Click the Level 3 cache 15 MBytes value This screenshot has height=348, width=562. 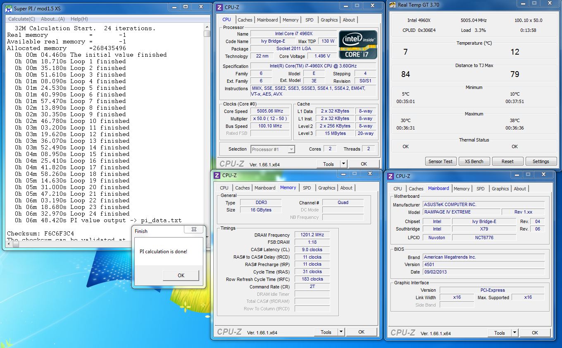[x=335, y=134]
